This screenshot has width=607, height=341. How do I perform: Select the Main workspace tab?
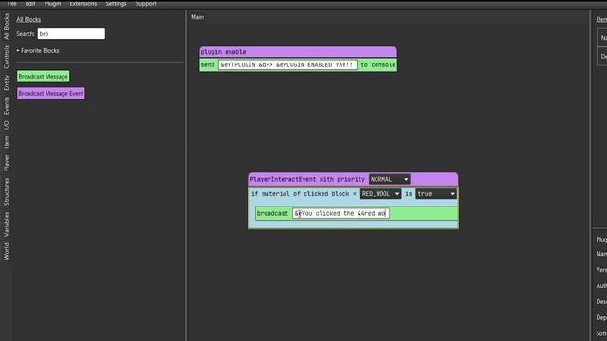(197, 17)
